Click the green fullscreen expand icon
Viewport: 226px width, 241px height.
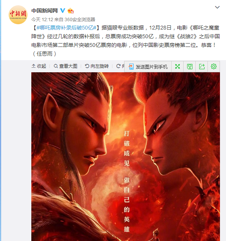coord(177,67)
